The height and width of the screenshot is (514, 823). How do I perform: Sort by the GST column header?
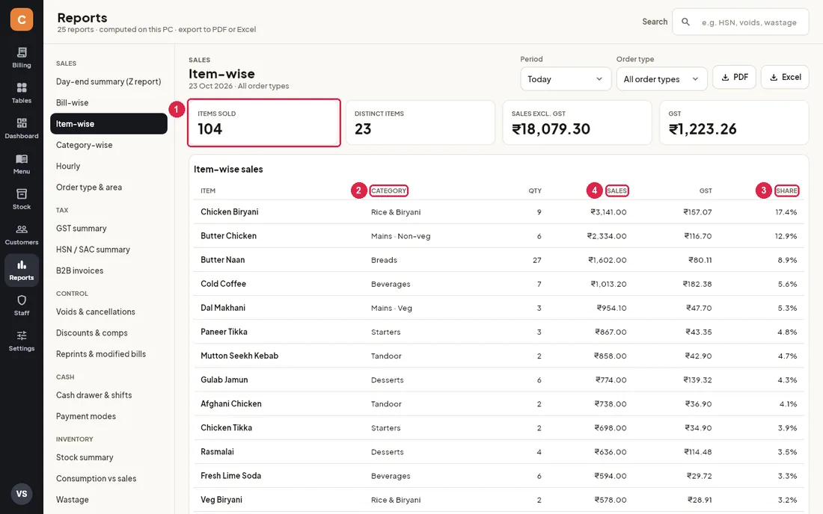706,191
